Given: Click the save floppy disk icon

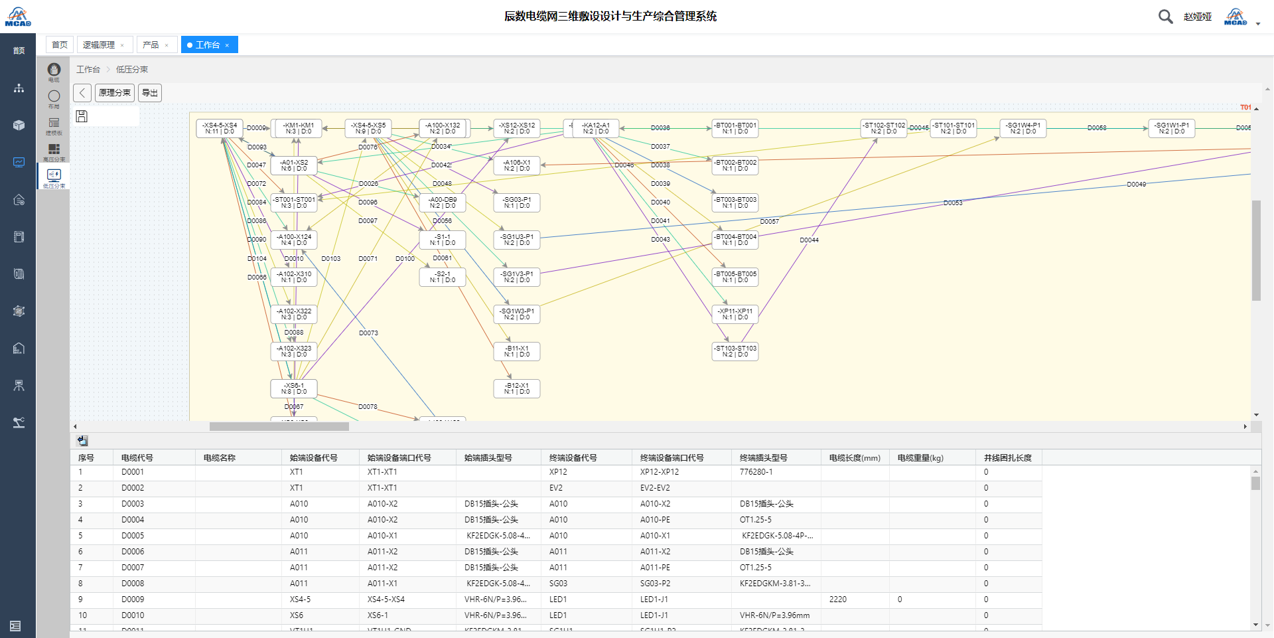Looking at the screenshot, I should 82,116.
